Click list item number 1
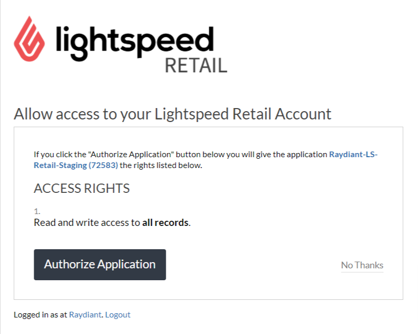Viewport: 418px width, 334px height. click(36, 211)
